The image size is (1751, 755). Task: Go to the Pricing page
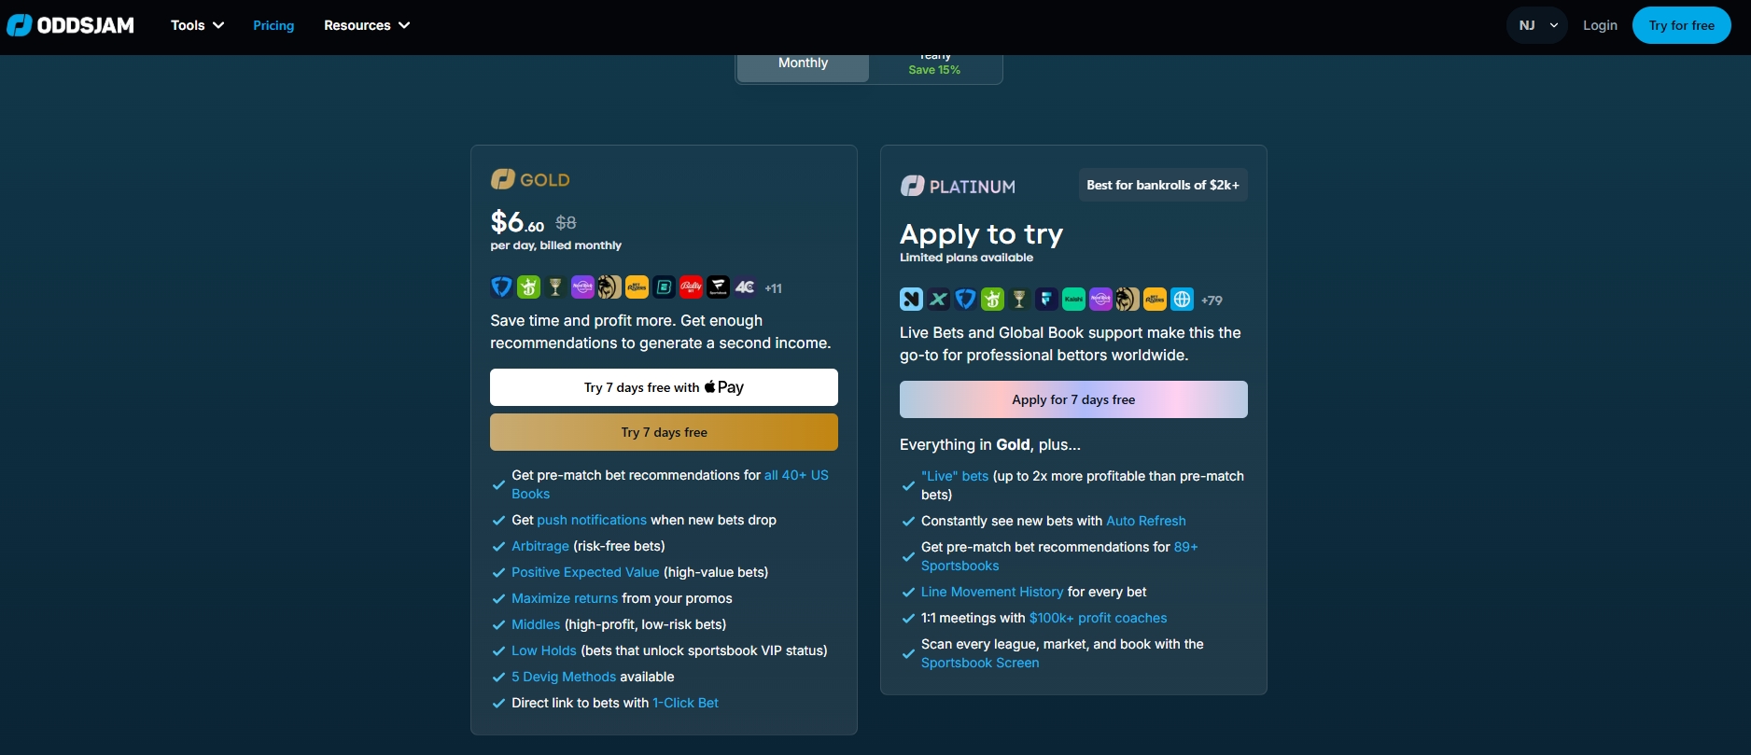[273, 25]
